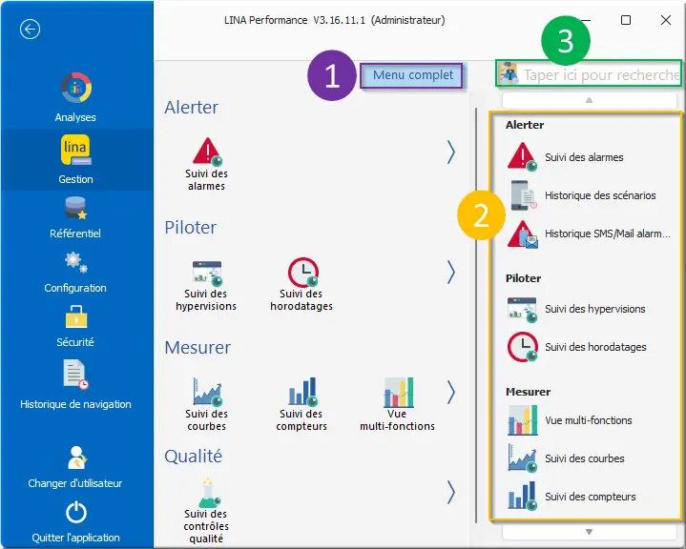
Task: Click Vue multi-fonctions icon in right list
Action: 523,420
